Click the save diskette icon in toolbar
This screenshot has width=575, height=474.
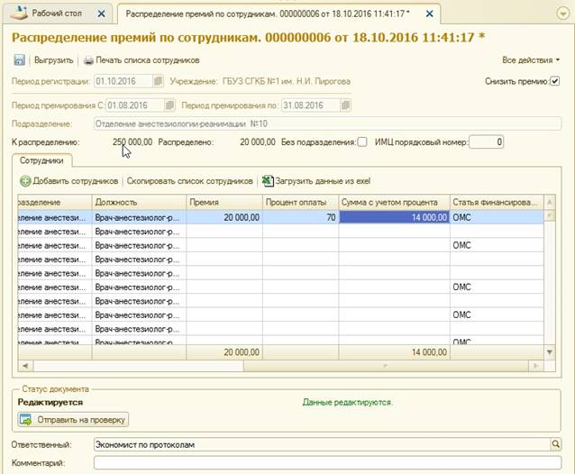(20, 60)
